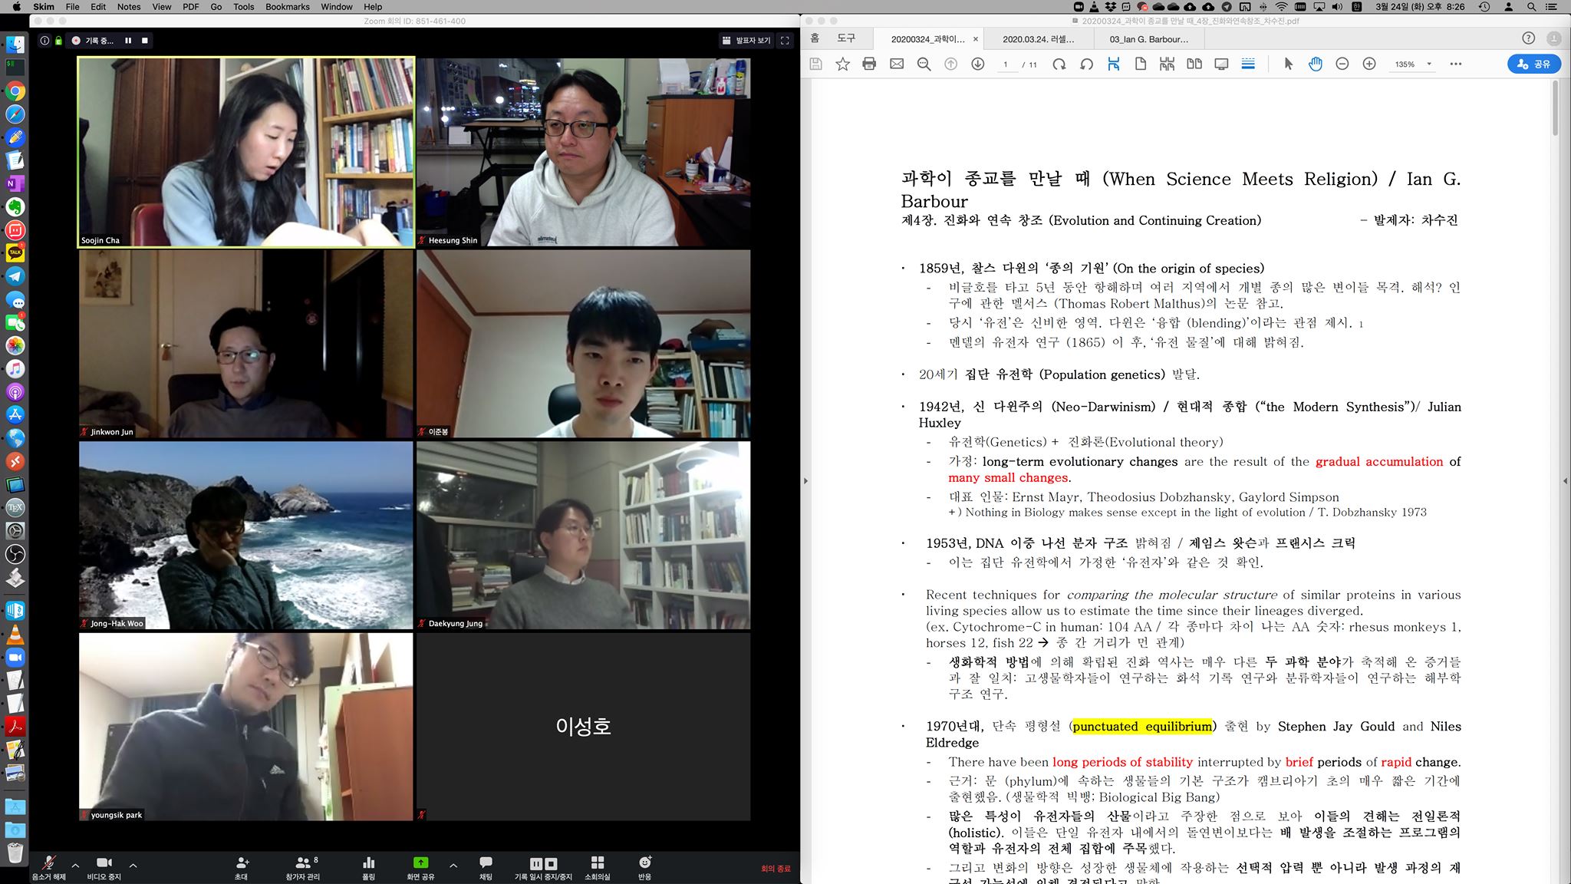This screenshot has height=884, width=1571.
Task: Switch to the 03_Ian G. Barbour tab
Action: click(x=1148, y=39)
